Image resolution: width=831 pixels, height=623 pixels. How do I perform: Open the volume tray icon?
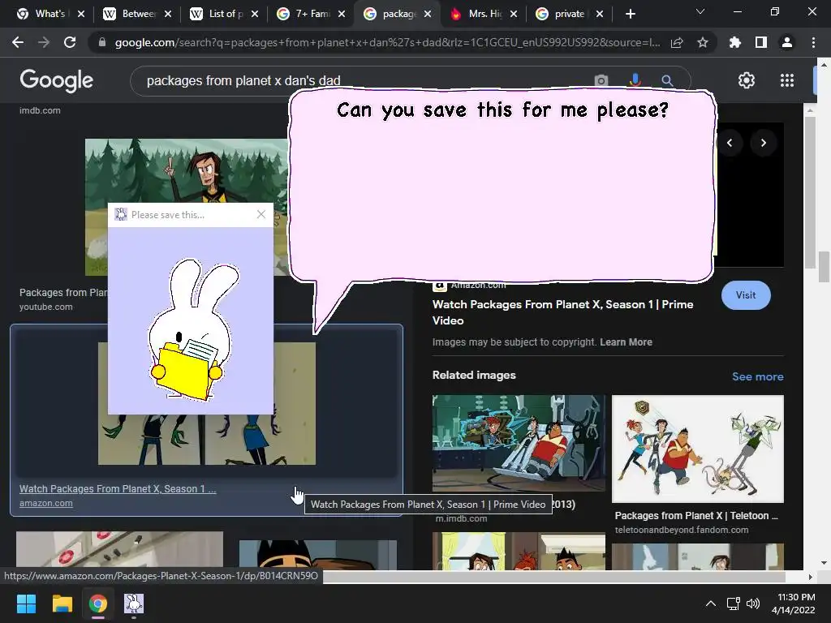coord(752,604)
